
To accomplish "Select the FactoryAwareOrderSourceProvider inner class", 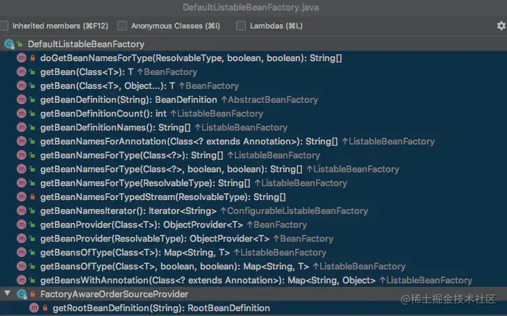I will tap(253, 294).
